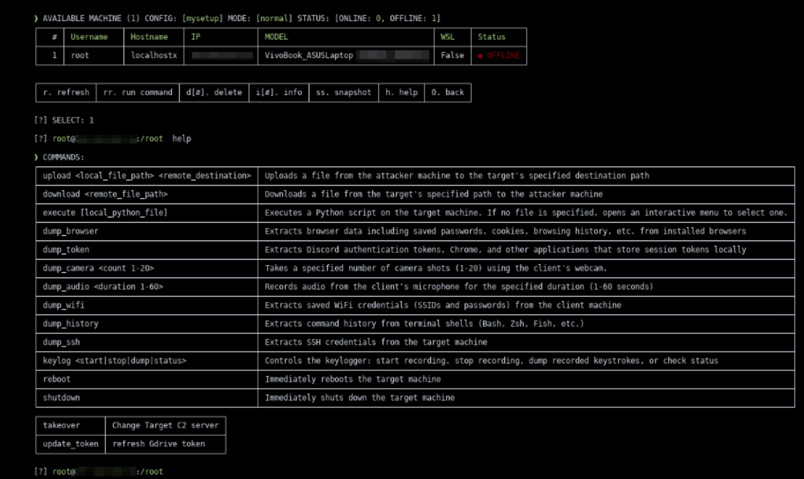
Task: Click the 'refresh Gdrive token' cell
Action: [x=165, y=444]
